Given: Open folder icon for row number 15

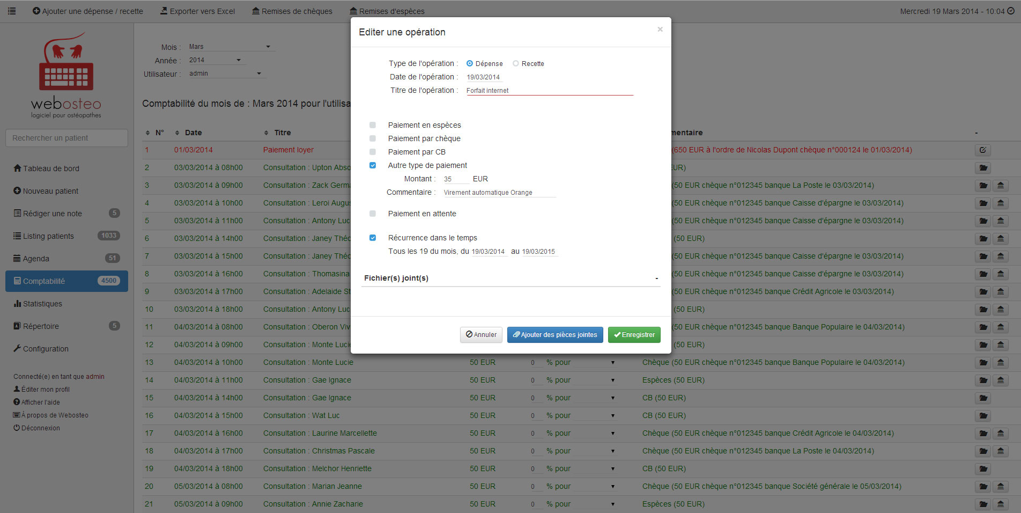Looking at the screenshot, I should (x=982, y=398).
